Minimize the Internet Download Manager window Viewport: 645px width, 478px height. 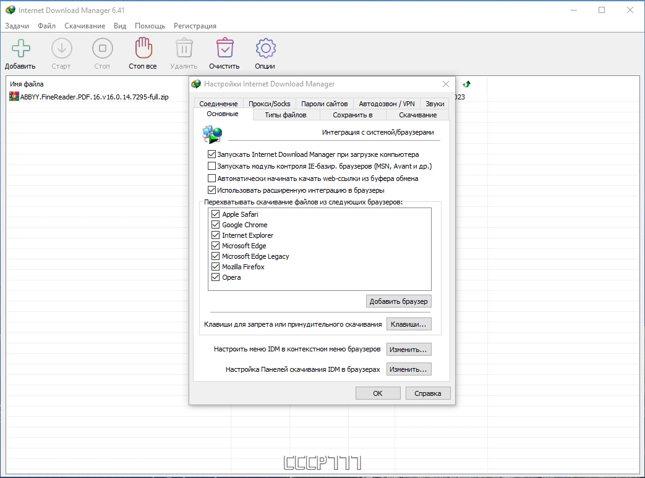point(574,10)
